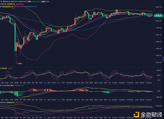The height and width of the screenshot is (119, 164).
Task: Click the current price tag 9116.47
Action: [159, 16]
